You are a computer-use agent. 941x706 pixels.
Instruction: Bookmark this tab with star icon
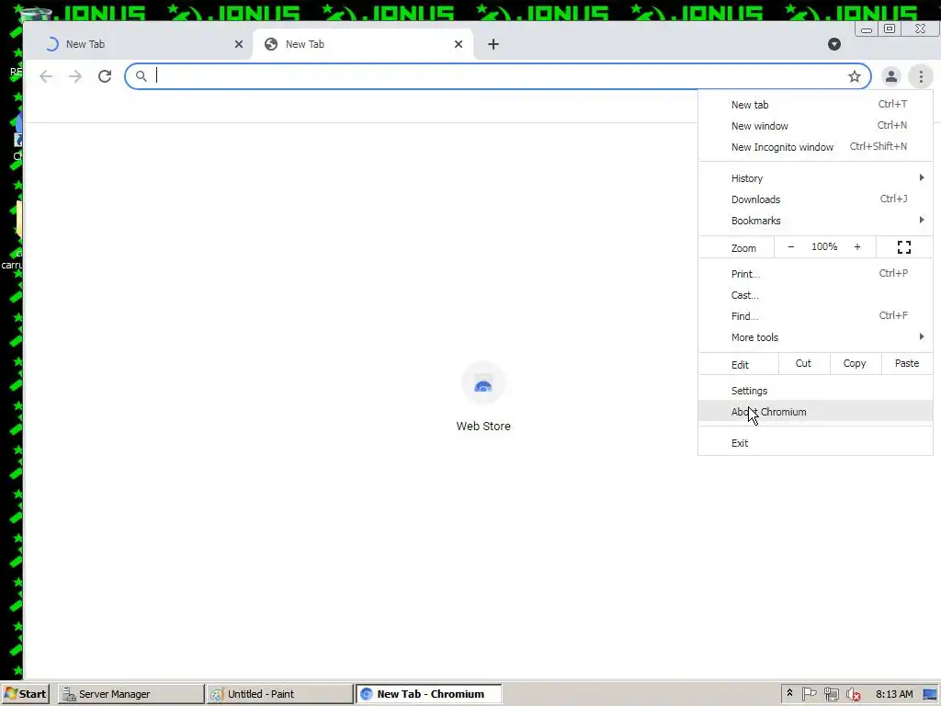(854, 76)
